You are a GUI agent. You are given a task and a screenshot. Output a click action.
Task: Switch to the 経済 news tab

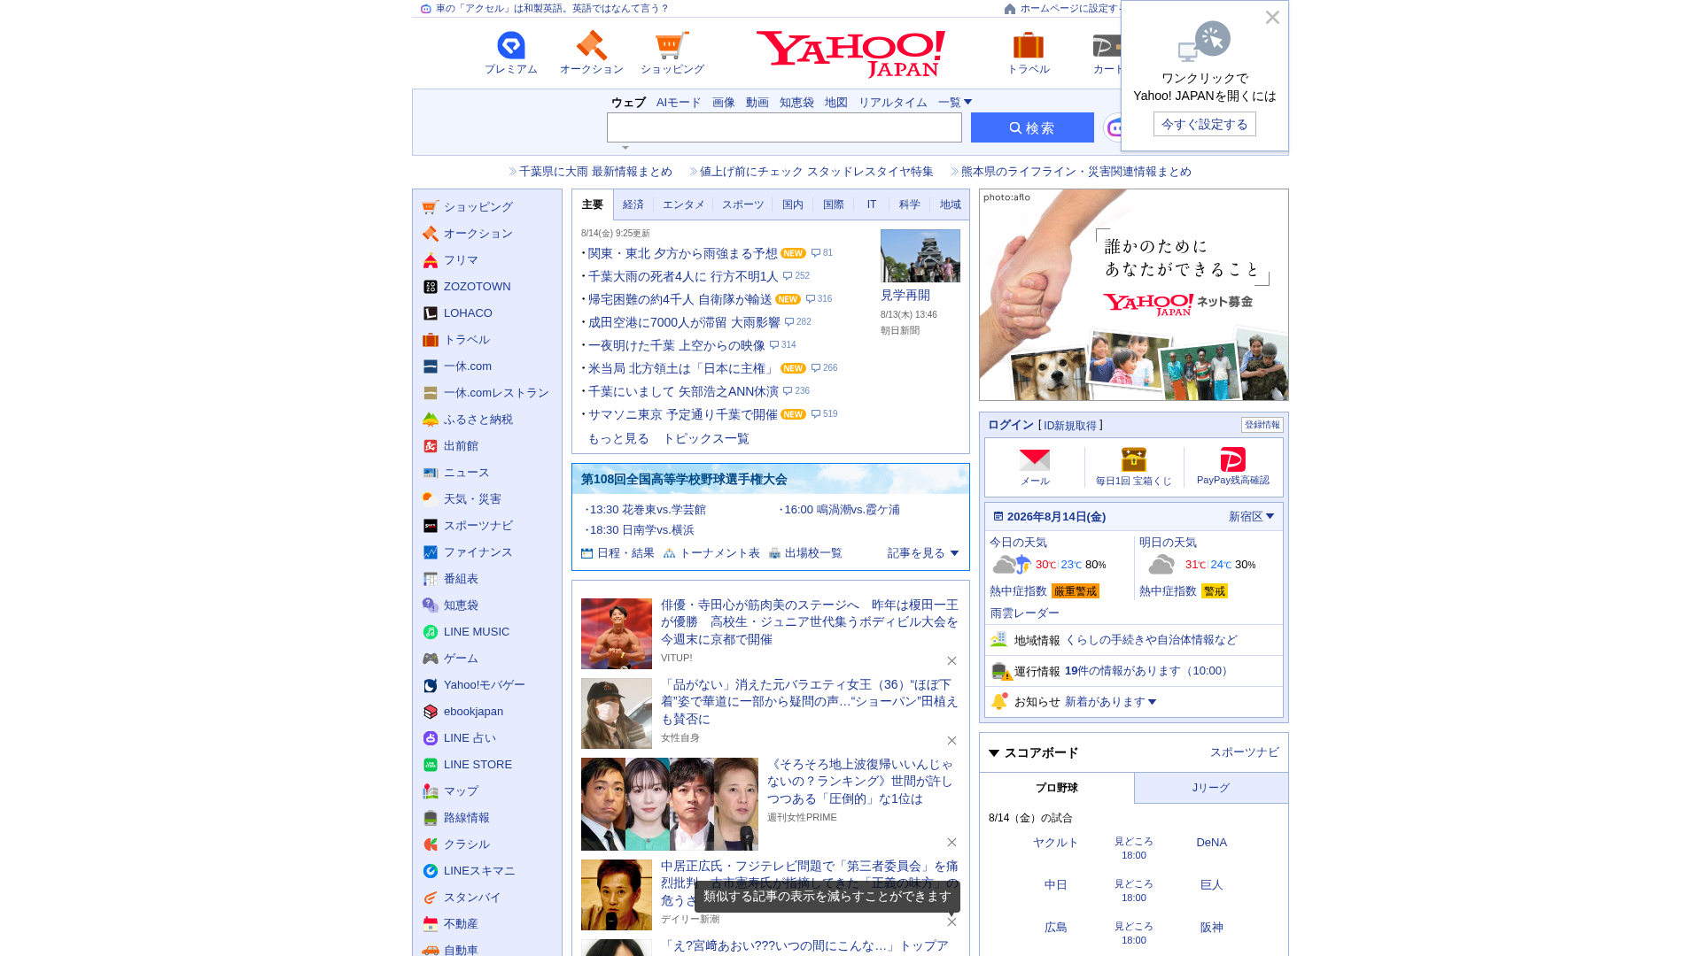(633, 204)
